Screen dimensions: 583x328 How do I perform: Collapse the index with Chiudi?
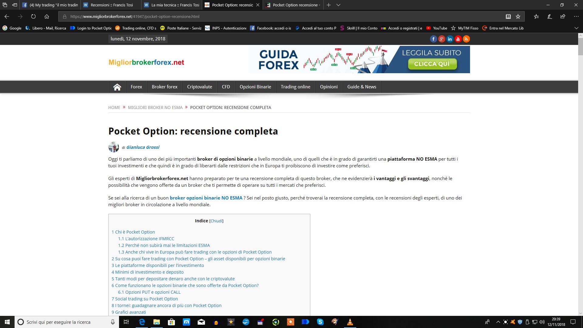coord(216,221)
